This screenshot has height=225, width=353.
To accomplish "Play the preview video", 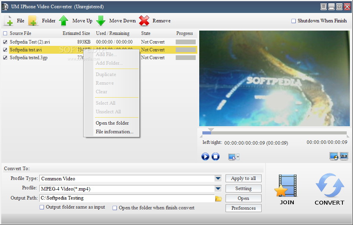I will (205, 156).
